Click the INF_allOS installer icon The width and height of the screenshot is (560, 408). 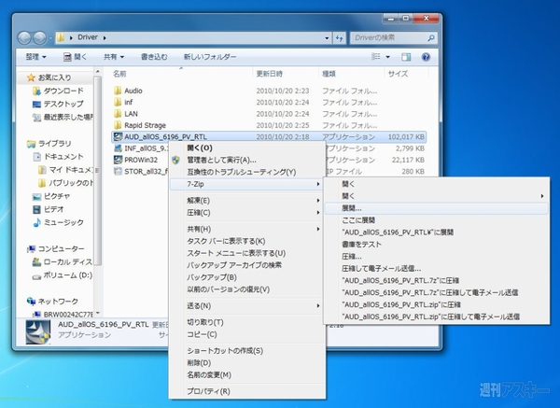(x=118, y=148)
